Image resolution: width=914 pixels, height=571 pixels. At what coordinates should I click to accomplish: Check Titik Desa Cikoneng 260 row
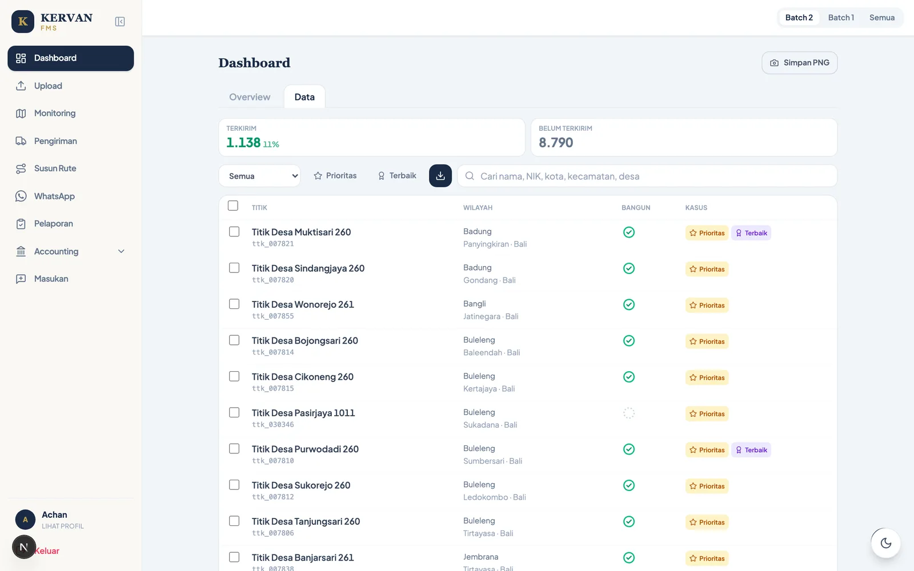pyautogui.click(x=234, y=376)
